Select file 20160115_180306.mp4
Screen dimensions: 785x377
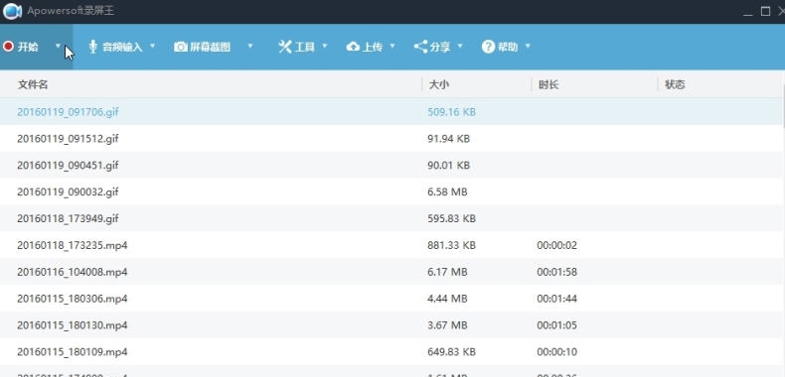click(x=73, y=299)
